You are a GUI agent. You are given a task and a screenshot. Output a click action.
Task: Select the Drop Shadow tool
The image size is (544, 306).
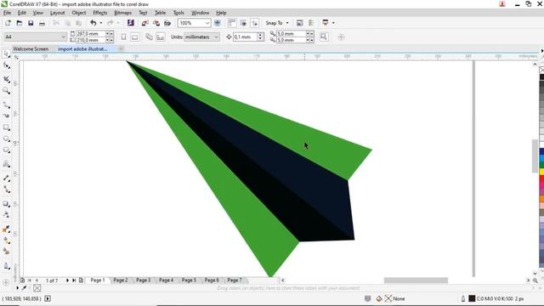click(x=6, y=203)
